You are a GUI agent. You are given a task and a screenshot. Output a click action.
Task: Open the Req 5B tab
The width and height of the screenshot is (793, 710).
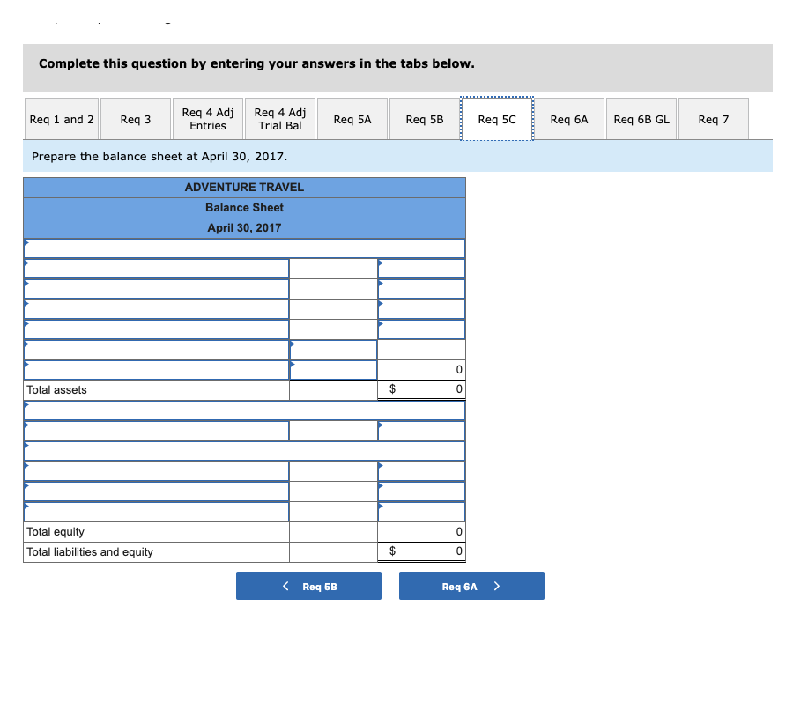(x=424, y=118)
